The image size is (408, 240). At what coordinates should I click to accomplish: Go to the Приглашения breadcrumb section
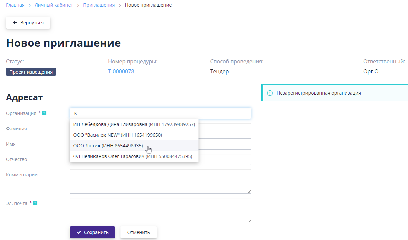99,5
